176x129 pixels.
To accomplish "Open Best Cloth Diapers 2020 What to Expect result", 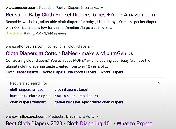I will pos(79,124).
